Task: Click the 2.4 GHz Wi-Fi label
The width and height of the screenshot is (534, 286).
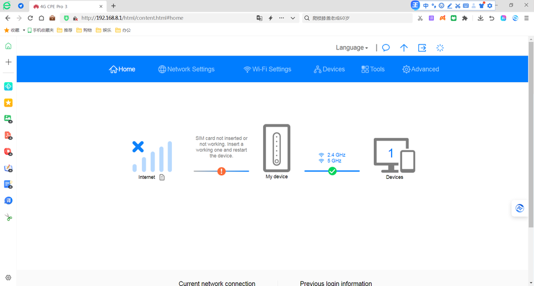Action: click(x=336, y=155)
